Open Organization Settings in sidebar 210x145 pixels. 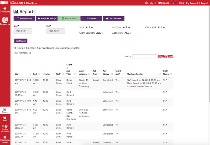pyautogui.click(x=5, y=138)
